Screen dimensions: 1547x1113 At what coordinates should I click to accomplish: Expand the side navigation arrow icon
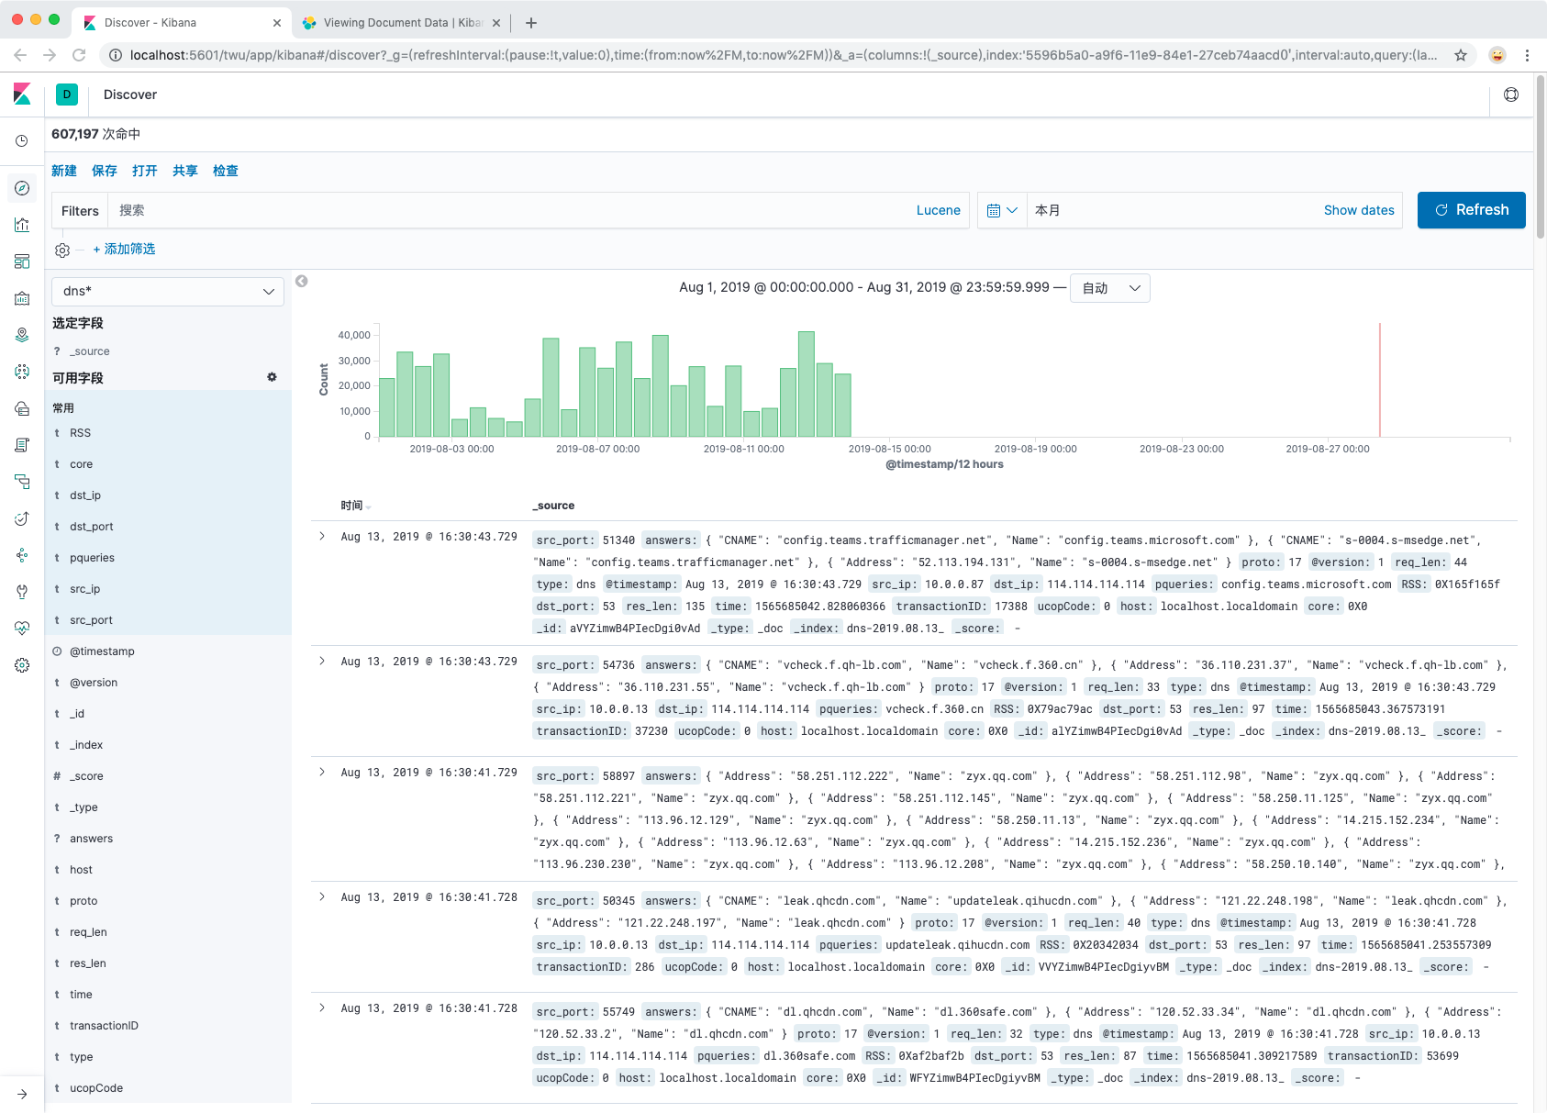click(22, 1094)
